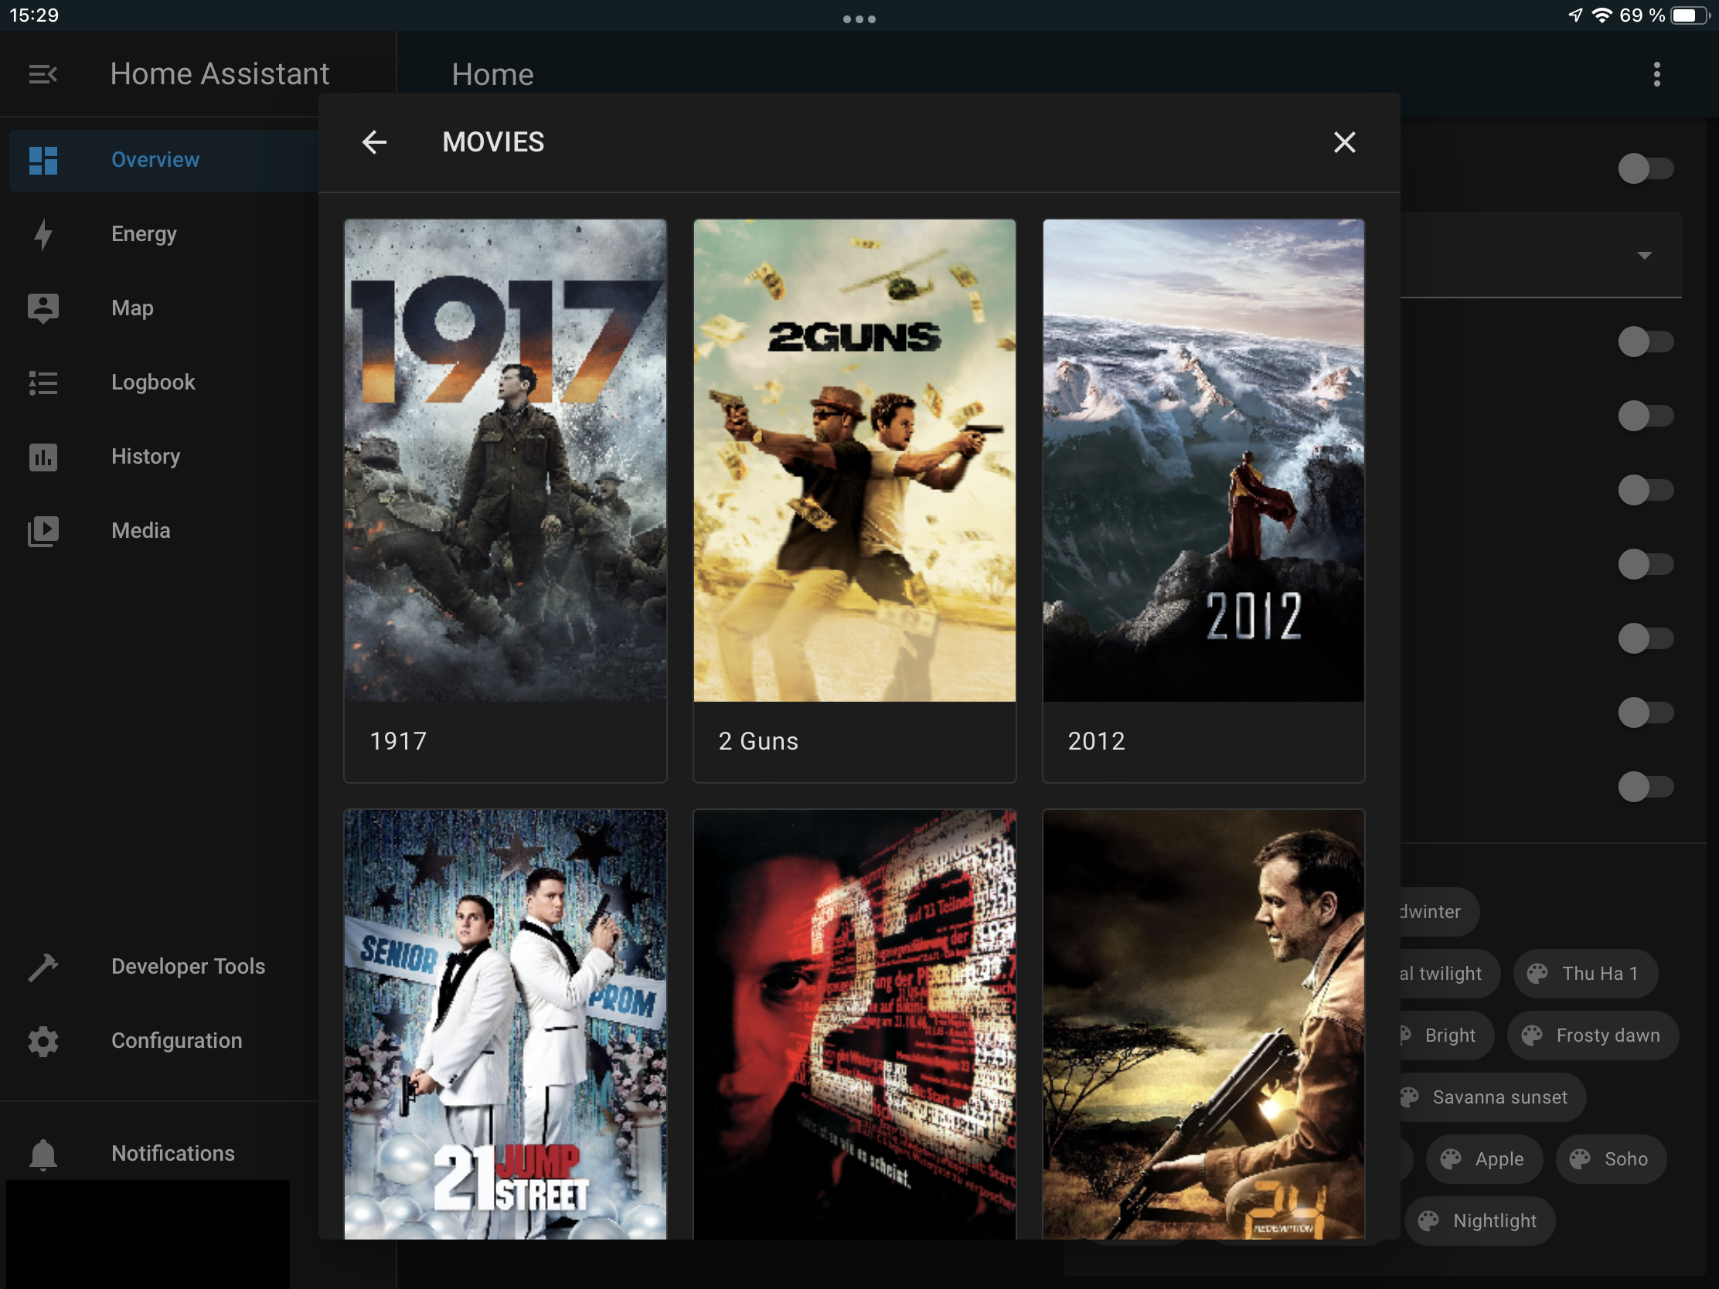Click the Developer Tools hammer icon
Screen dimensions: 1719x1289
[x=43, y=967]
